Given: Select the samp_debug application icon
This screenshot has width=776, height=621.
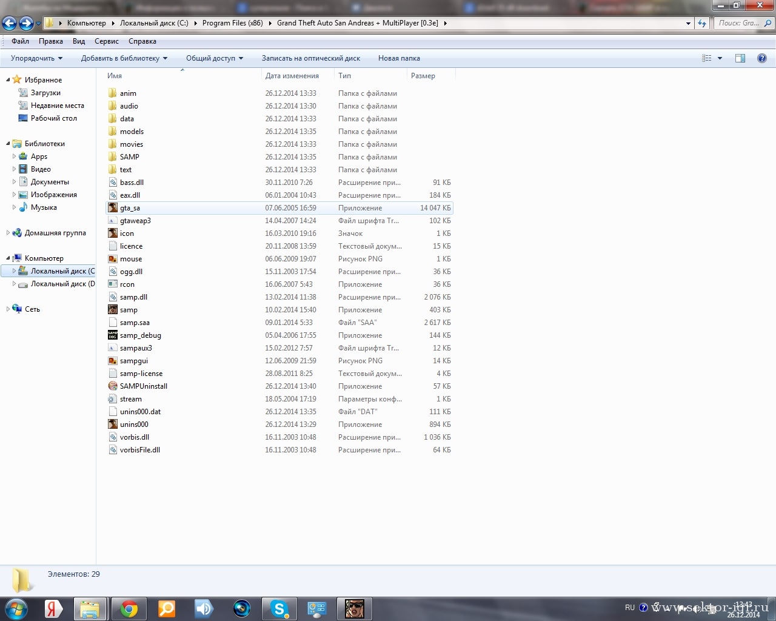Looking at the screenshot, I should pyautogui.click(x=113, y=335).
